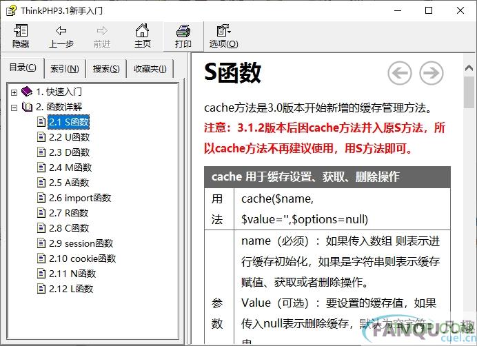The width and height of the screenshot is (477, 346).
Task: Click the 隐藏 (Hide) toolbar icon
Action: click(21, 31)
